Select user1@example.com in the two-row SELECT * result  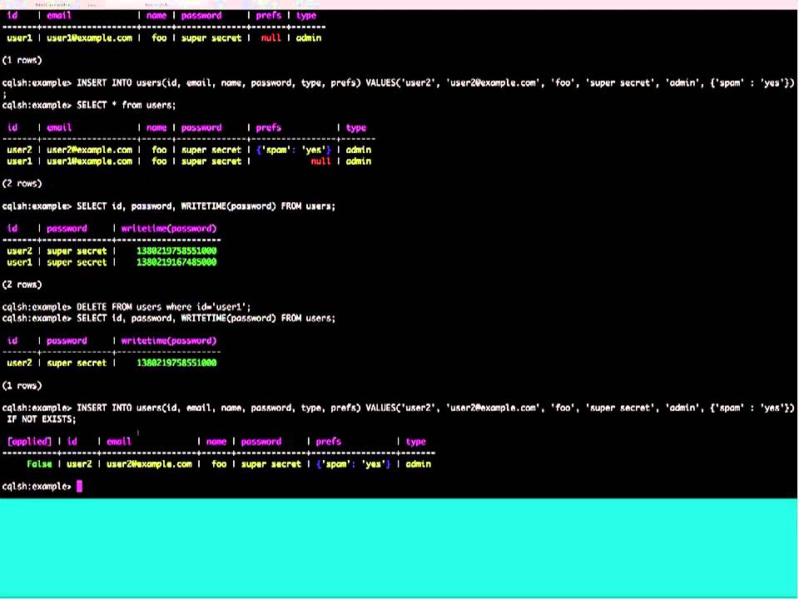pos(89,161)
